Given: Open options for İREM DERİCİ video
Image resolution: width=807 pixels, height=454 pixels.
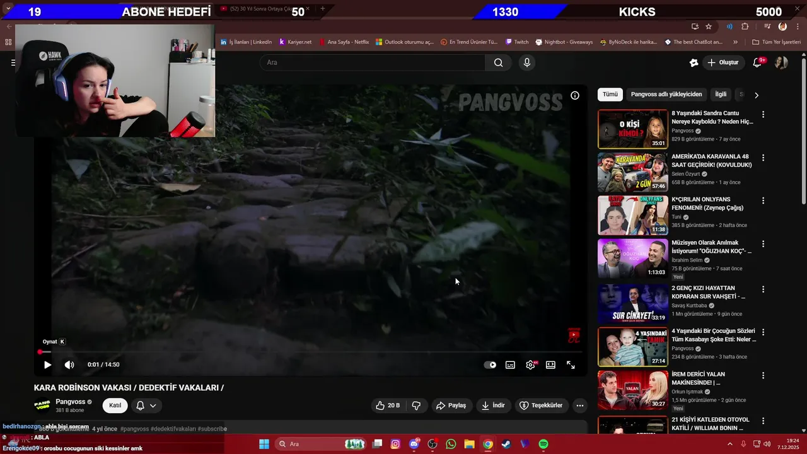Looking at the screenshot, I should point(763,375).
